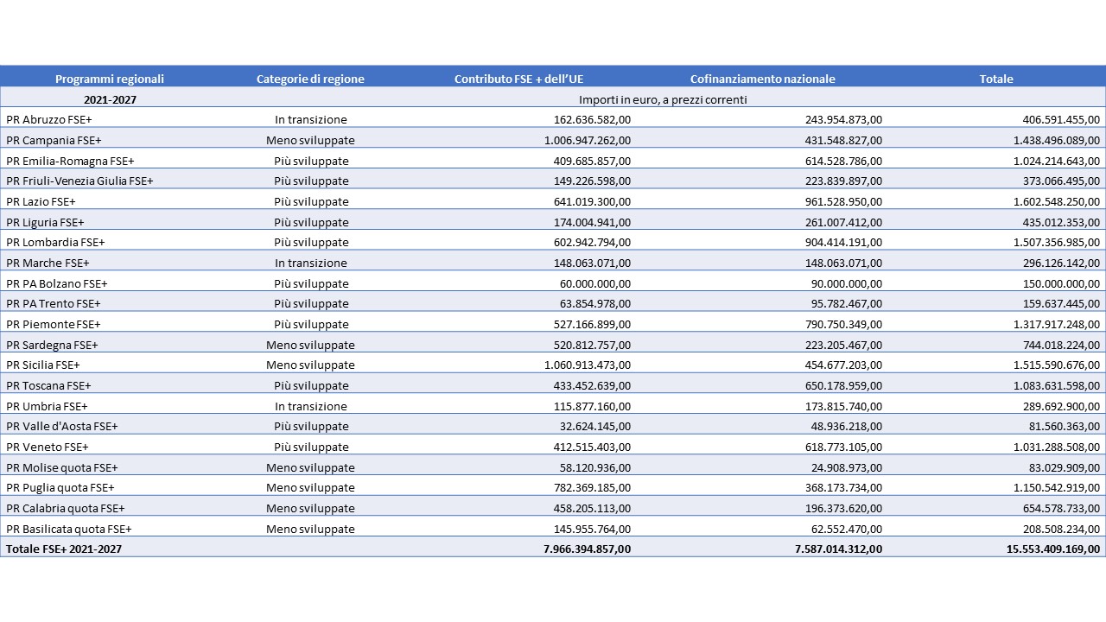Select the 'PR Abruzzo FSE+' row label
Screen dimensions: 1106x622
click(x=49, y=119)
